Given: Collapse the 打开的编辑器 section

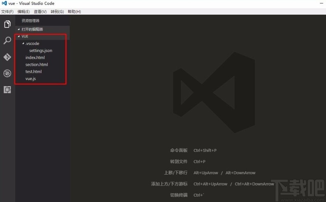Looking at the screenshot, I should click(x=42, y=29).
